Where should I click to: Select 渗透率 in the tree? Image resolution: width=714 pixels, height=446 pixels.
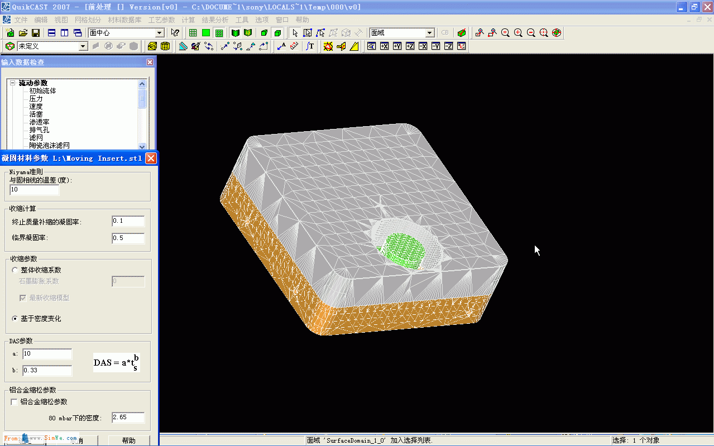39,122
